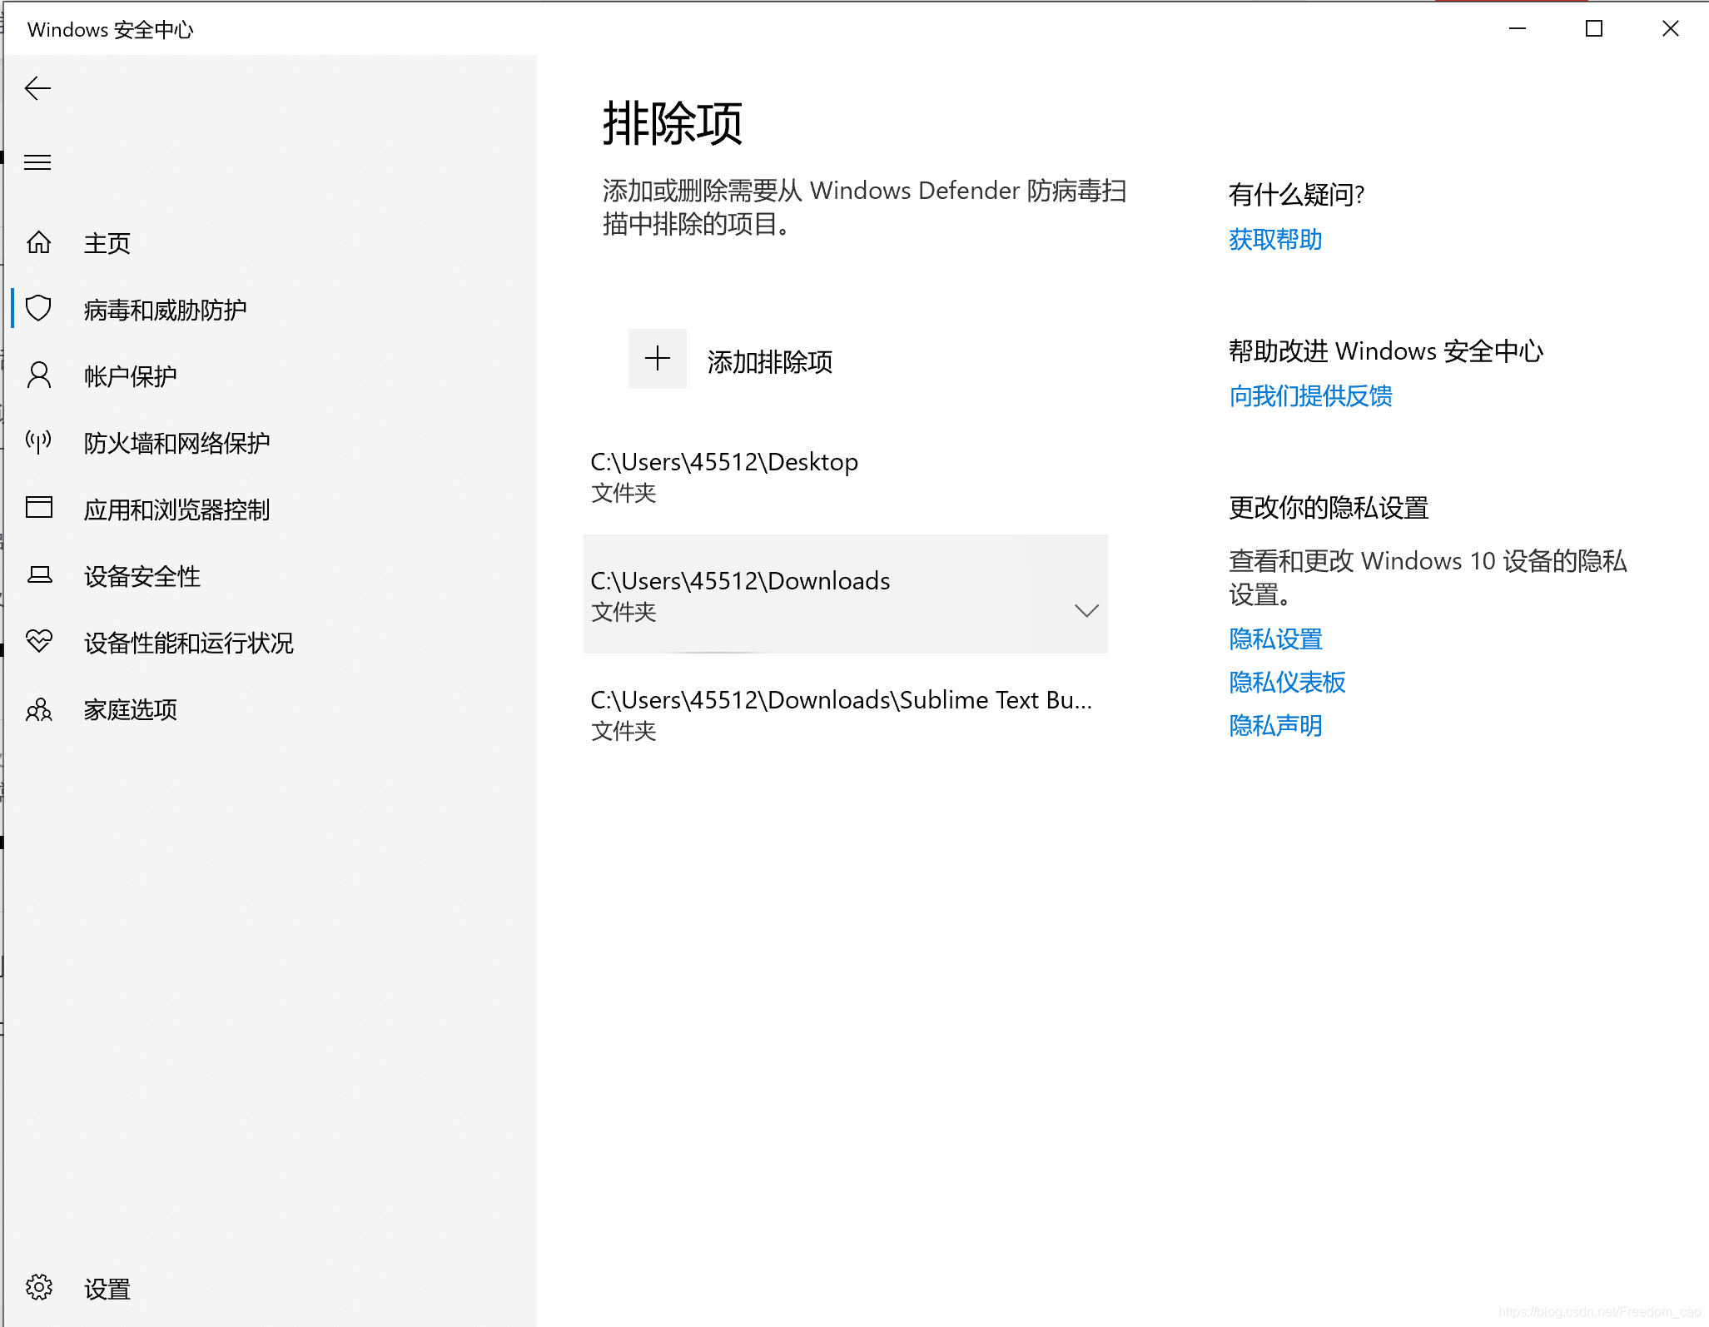
Task: Click the 向我们提供反馈 link
Action: coord(1310,396)
